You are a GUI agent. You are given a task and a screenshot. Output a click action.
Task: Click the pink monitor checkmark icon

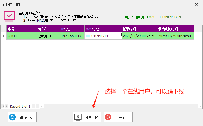click(9, 16)
